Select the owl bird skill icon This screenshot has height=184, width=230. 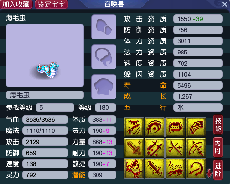click(x=134, y=169)
